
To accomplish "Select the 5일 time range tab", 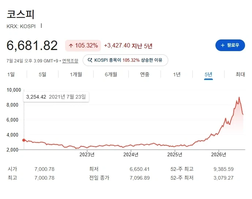I will 42,74.
